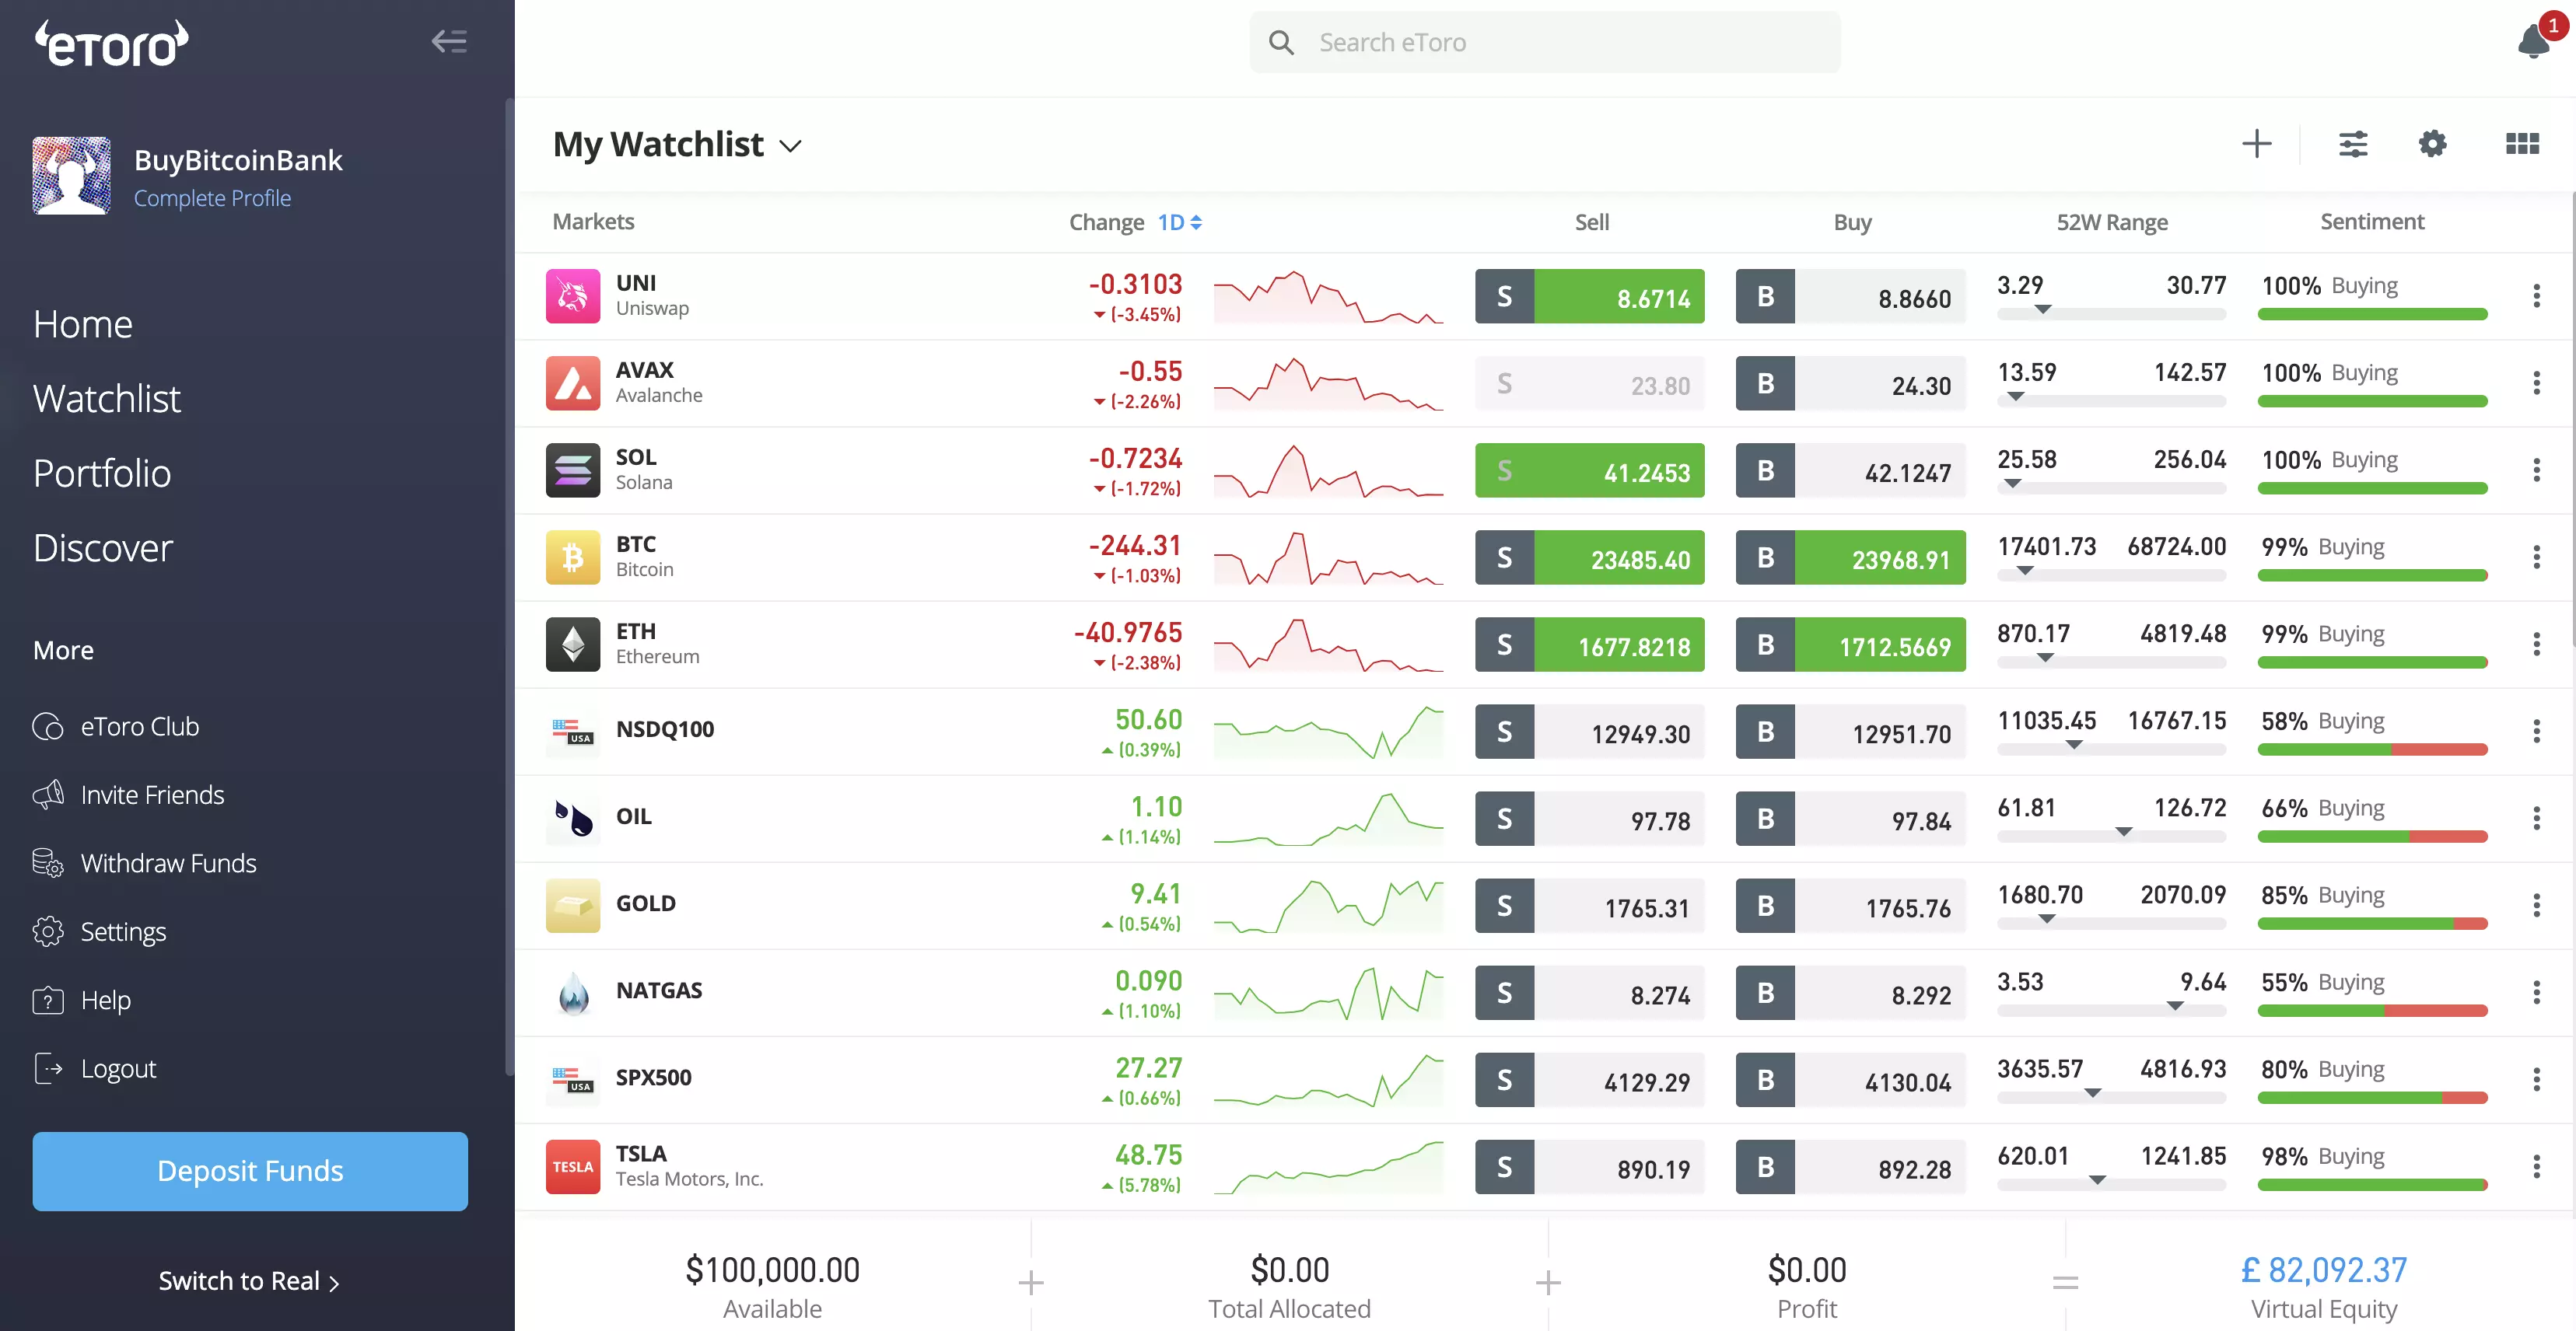Open the SPX500 row options menu

[2536, 1078]
